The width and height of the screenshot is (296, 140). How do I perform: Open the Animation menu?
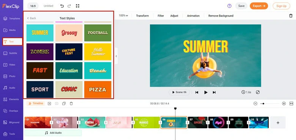point(193,16)
